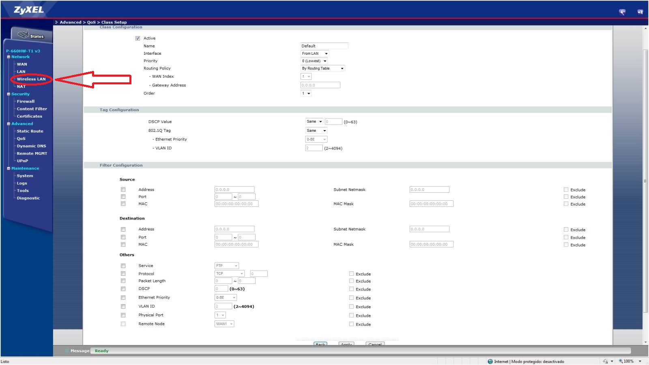Open the Service FTP dropdown

tap(226, 266)
